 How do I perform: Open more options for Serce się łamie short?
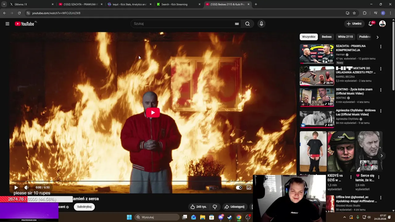click(379, 177)
